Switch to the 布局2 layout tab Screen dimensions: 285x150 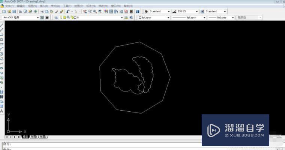43,137
